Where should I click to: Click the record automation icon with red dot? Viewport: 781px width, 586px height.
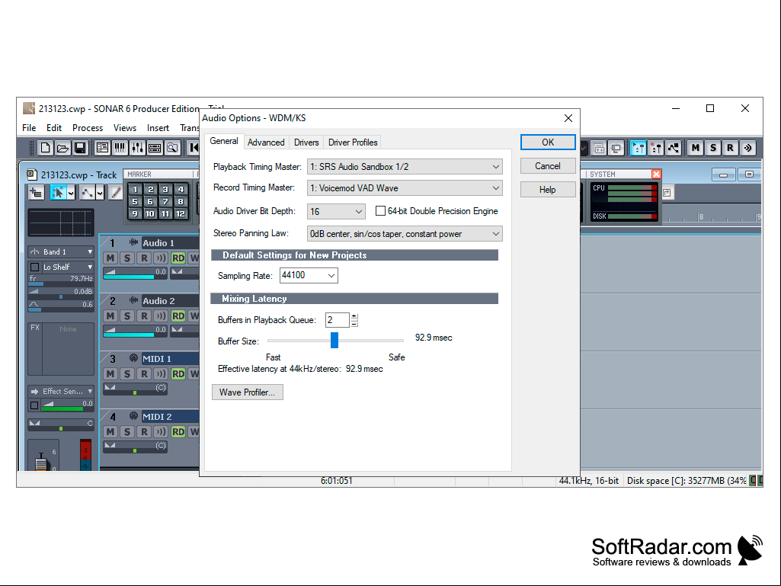pos(656,148)
